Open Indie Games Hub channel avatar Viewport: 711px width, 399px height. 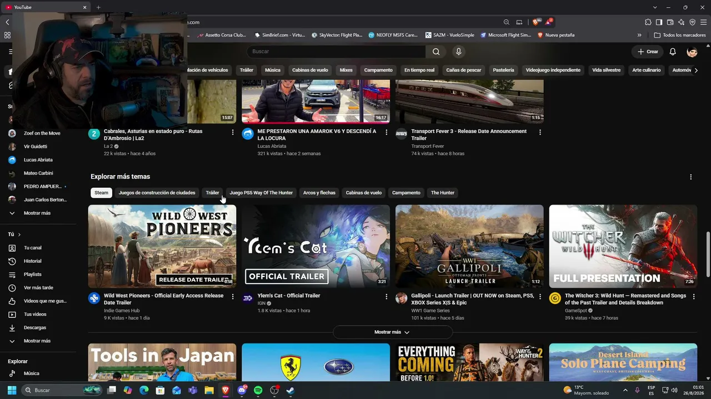tap(94, 298)
